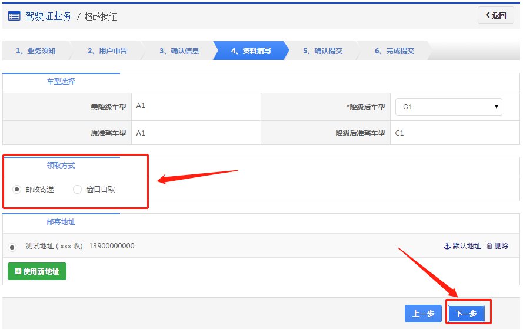Viewport: 523px width, 330px height.
Task: Click the 车型选择 section header
Action: (61, 82)
